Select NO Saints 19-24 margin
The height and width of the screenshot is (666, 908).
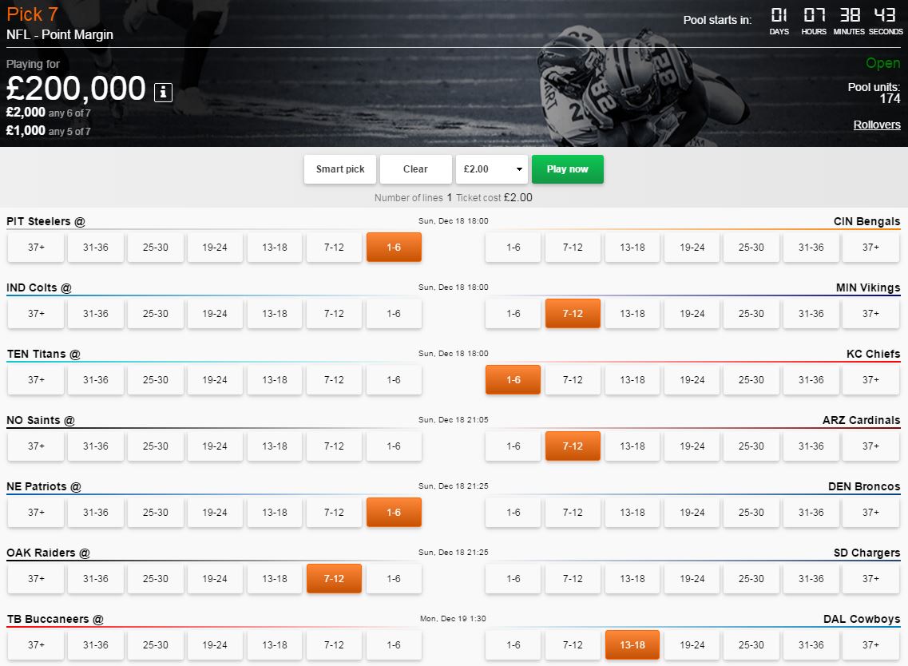coord(215,446)
